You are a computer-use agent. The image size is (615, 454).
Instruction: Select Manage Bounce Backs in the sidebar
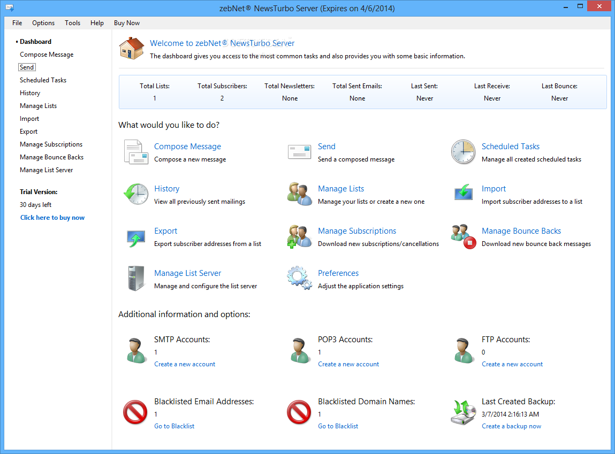pos(52,157)
